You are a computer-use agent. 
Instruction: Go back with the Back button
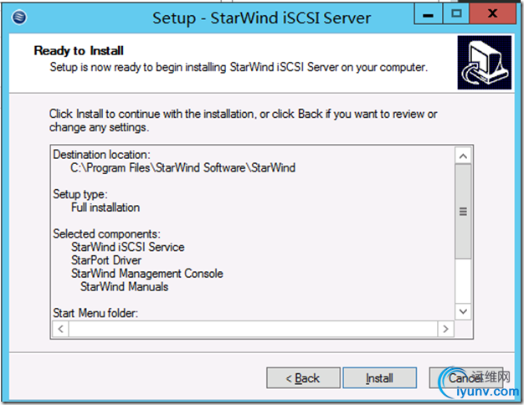coord(301,378)
